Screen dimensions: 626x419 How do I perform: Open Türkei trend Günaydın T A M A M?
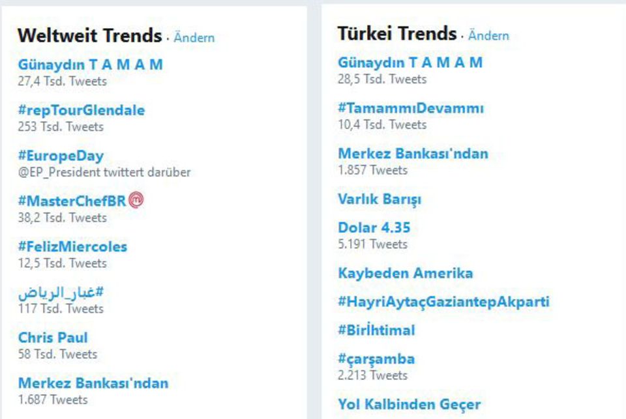point(410,63)
